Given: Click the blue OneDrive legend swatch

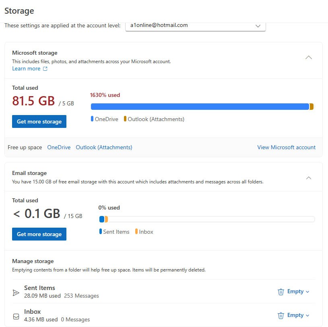Looking at the screenshot, I should (x=92, y=119).
